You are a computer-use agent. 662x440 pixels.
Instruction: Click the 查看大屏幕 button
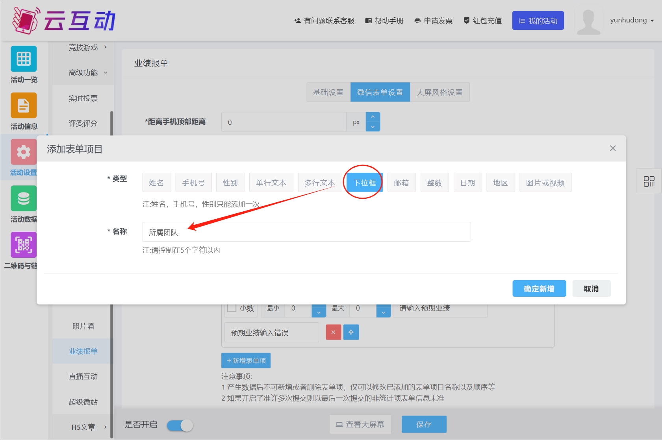coord(360,424)
